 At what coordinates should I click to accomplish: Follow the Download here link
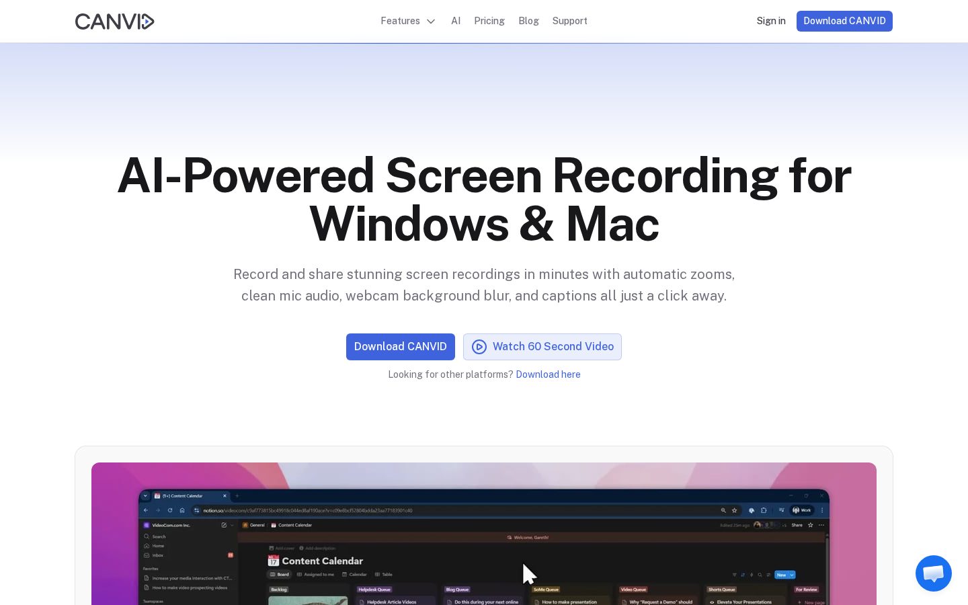pyautogui.click(x=548, y=374)
